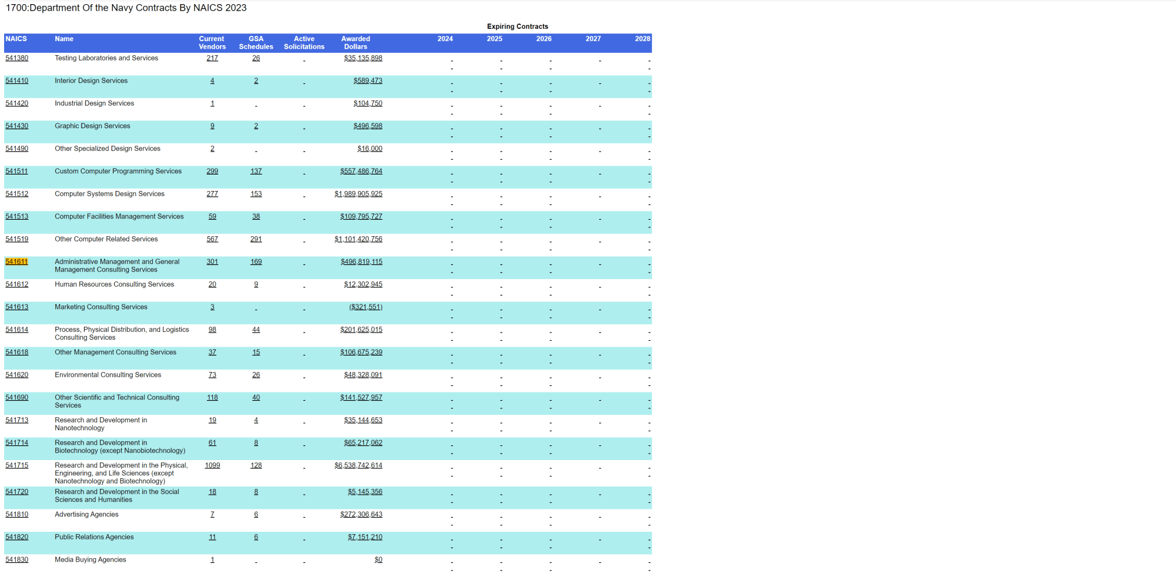Click current vendors count 1099
The height and width of the screenshot is (577, 1176).
(x=212, y=465)
